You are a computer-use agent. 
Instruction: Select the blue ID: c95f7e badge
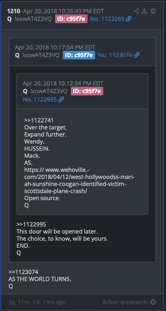79,55
